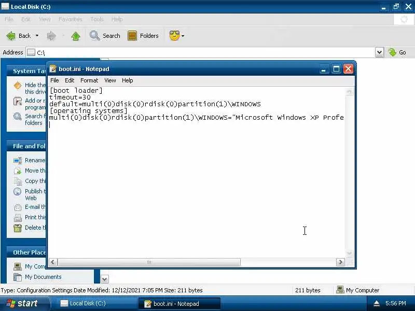415x311 pixels.
Task: Minimize the boot.ini Notepad window
Action: pos(323,69)
